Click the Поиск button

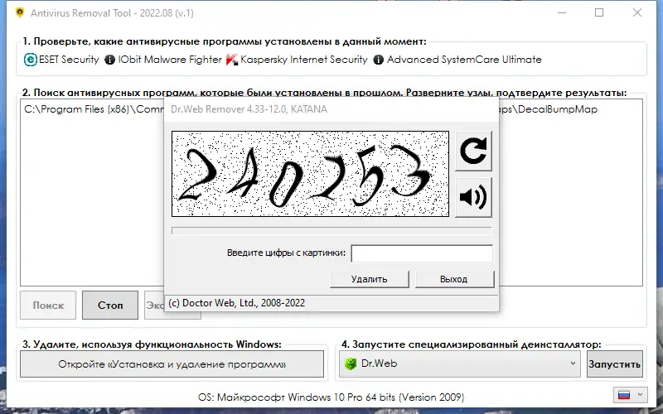tap(48, 305)
